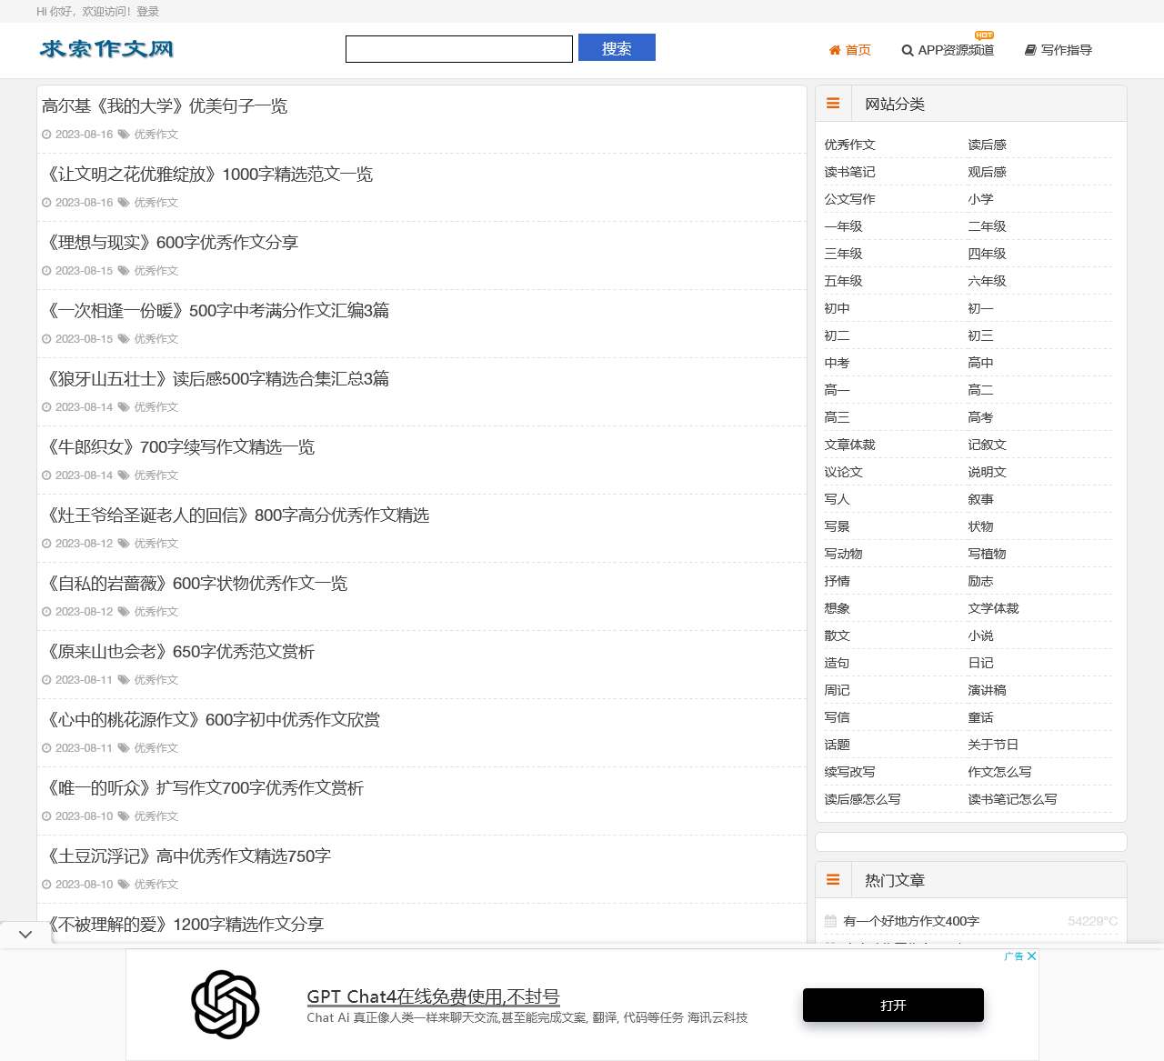Open the 写作指导 navigation menu item
This screenshot has width=1164, height=1061.
pos(1066,50)
